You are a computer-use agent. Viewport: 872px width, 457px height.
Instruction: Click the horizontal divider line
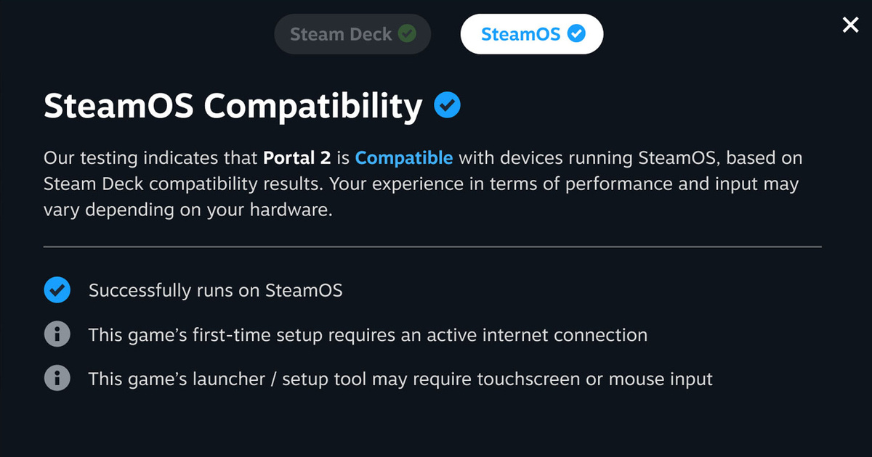(432, 247)
